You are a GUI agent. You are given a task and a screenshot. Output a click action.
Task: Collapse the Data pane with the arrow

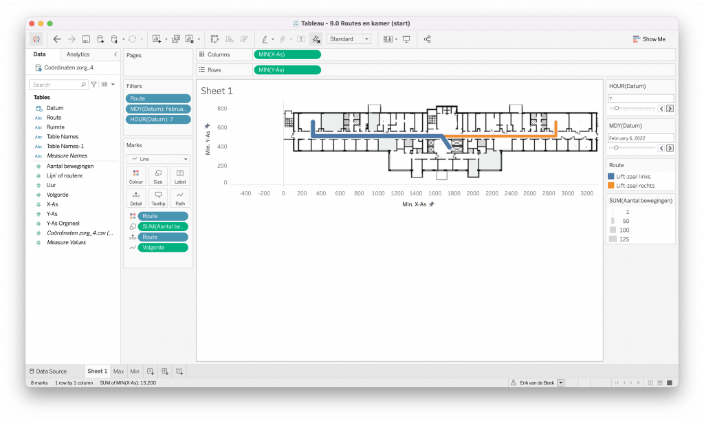pyautogui.click(x=115, y=54)
